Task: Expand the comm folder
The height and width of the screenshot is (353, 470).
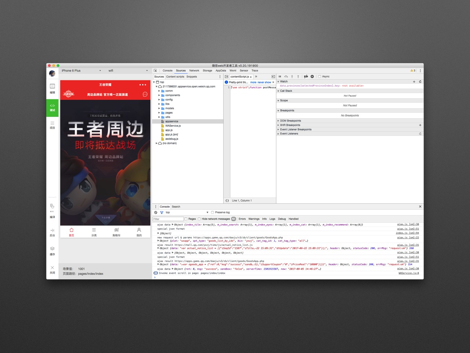Action: 159,91
